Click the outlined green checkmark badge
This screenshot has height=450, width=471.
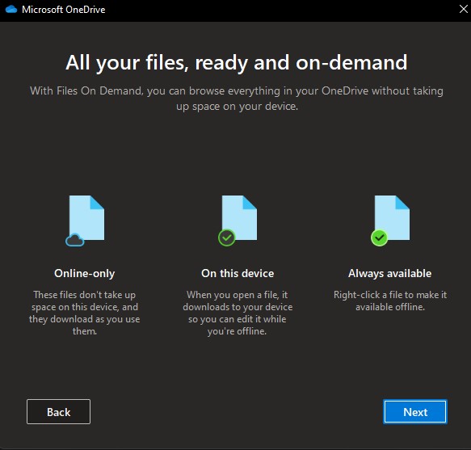[x=227, y=238]
